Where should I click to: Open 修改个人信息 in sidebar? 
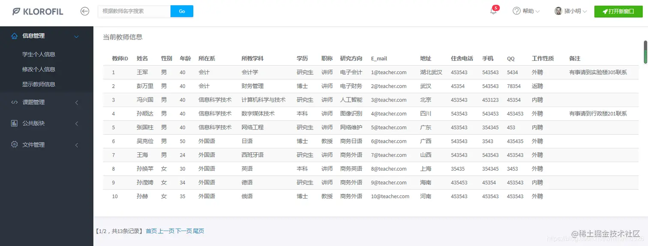[39, 69]
